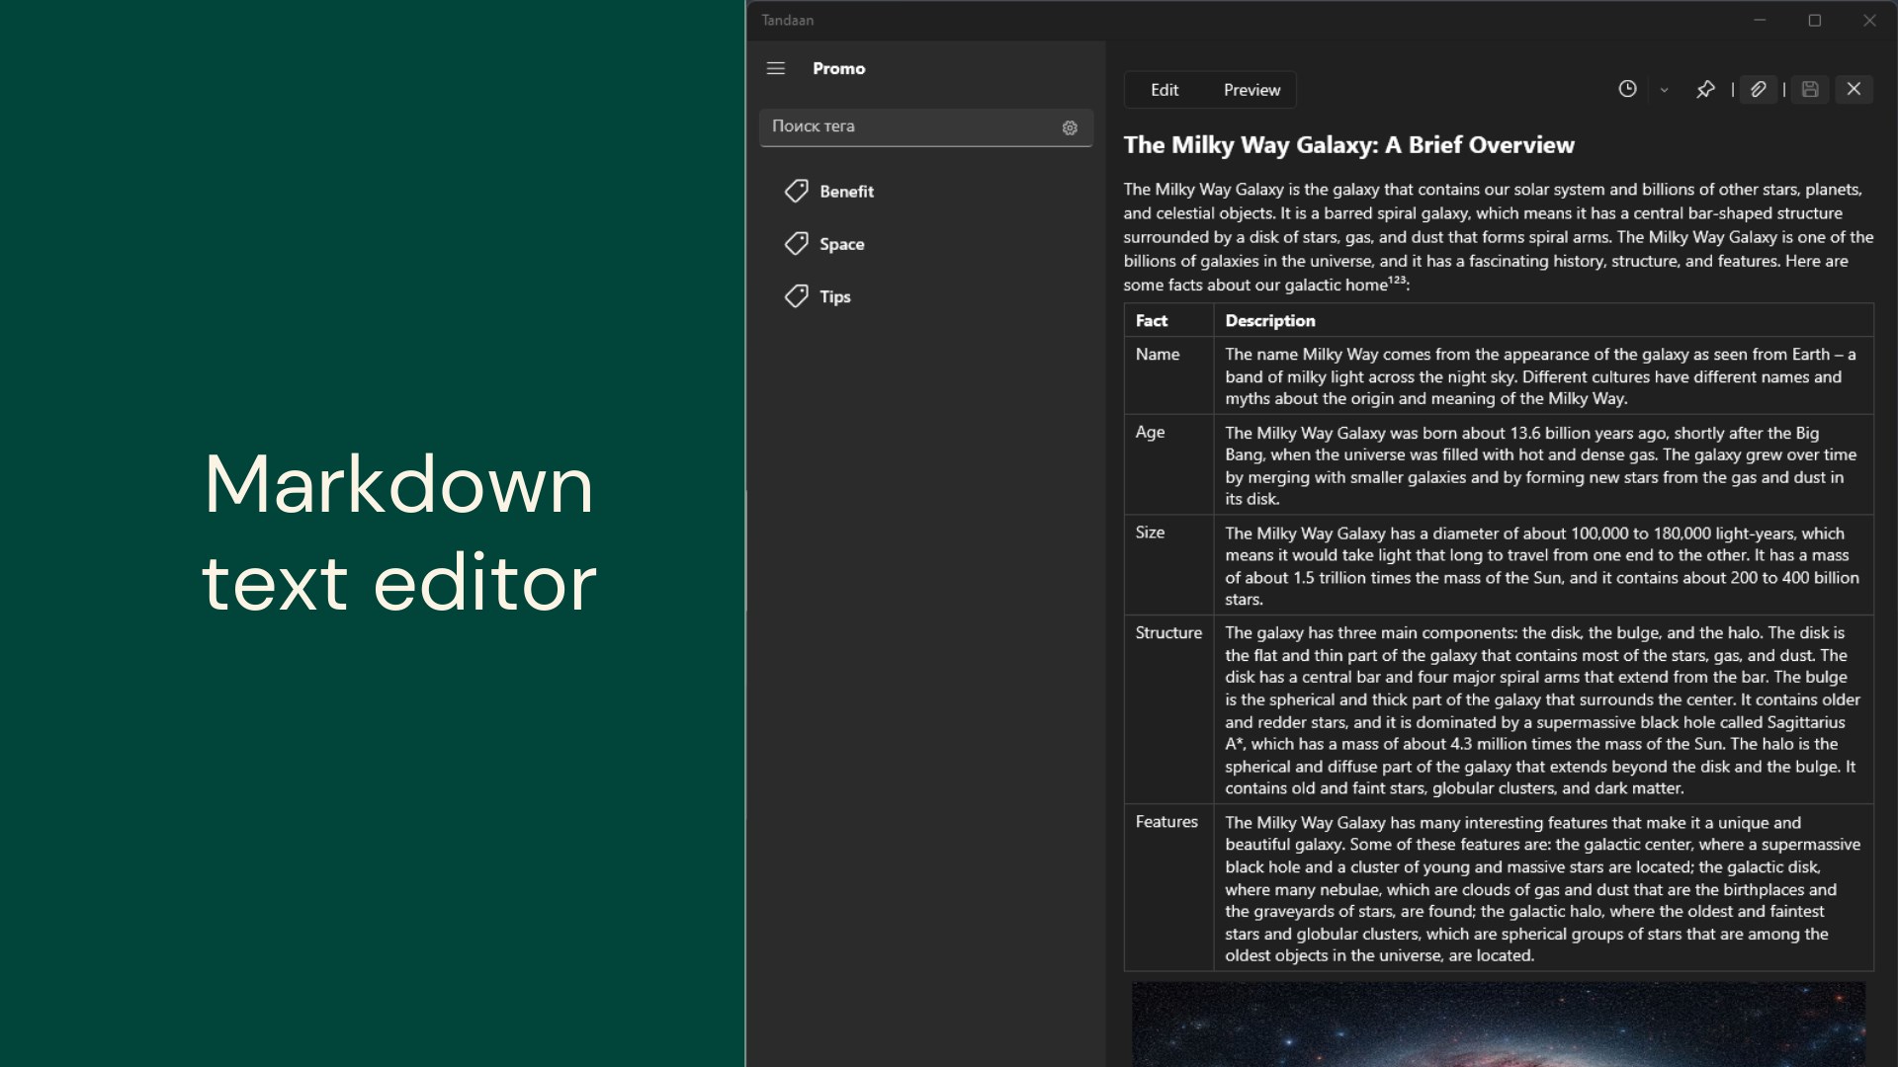Click the clock reminder icon
Image resolution: width=1898 pixels, height=1067 pixels.
click(1627, 89)
